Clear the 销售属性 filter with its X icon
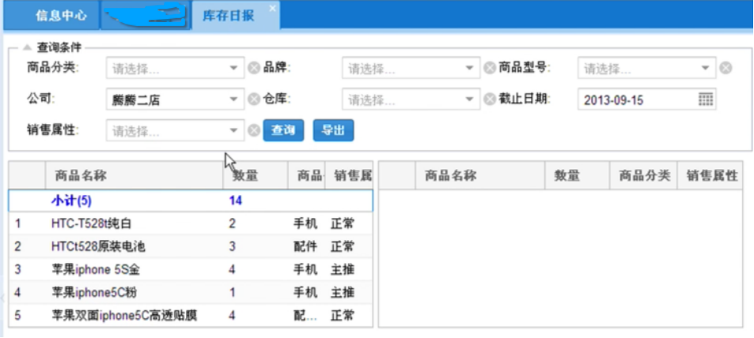 point(253,131)
